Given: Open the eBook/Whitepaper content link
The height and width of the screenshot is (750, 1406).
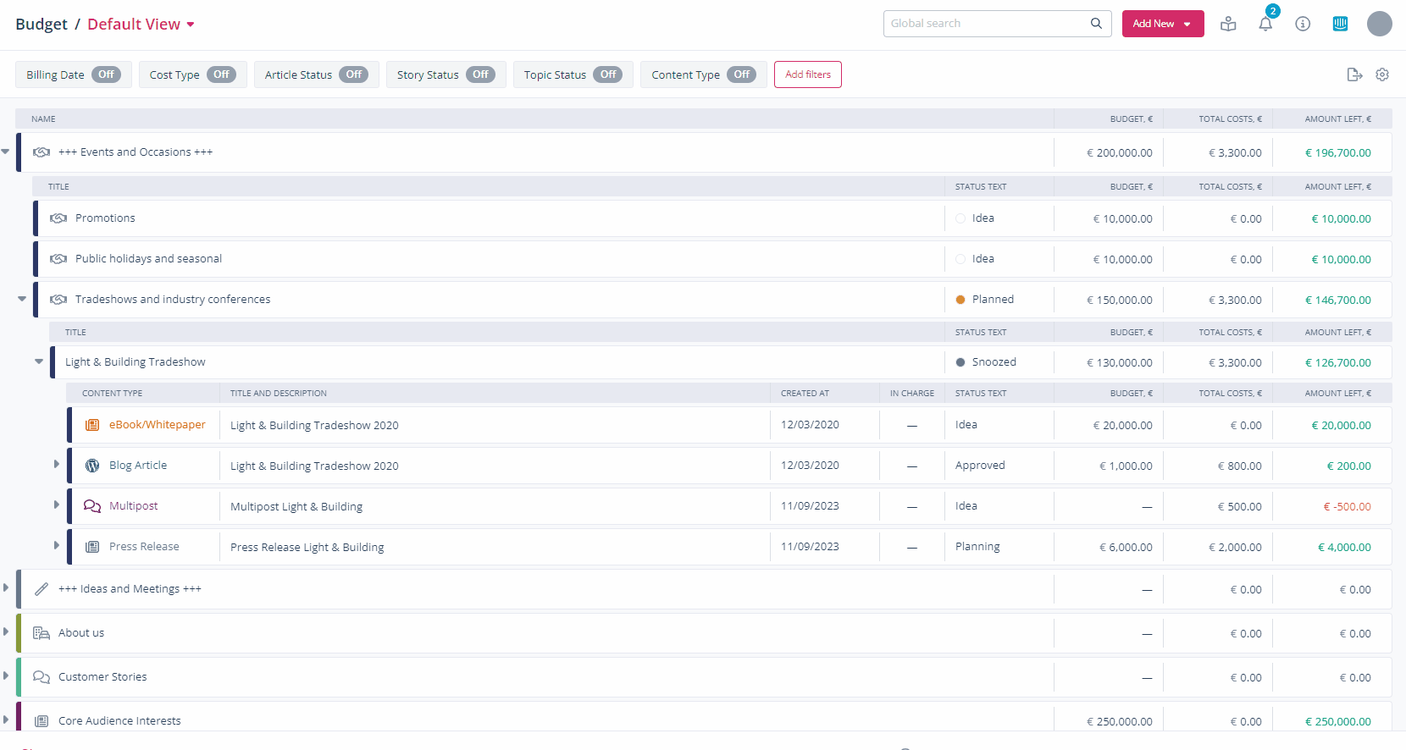Looking at the screenshot, I should [x=157, y=425].
